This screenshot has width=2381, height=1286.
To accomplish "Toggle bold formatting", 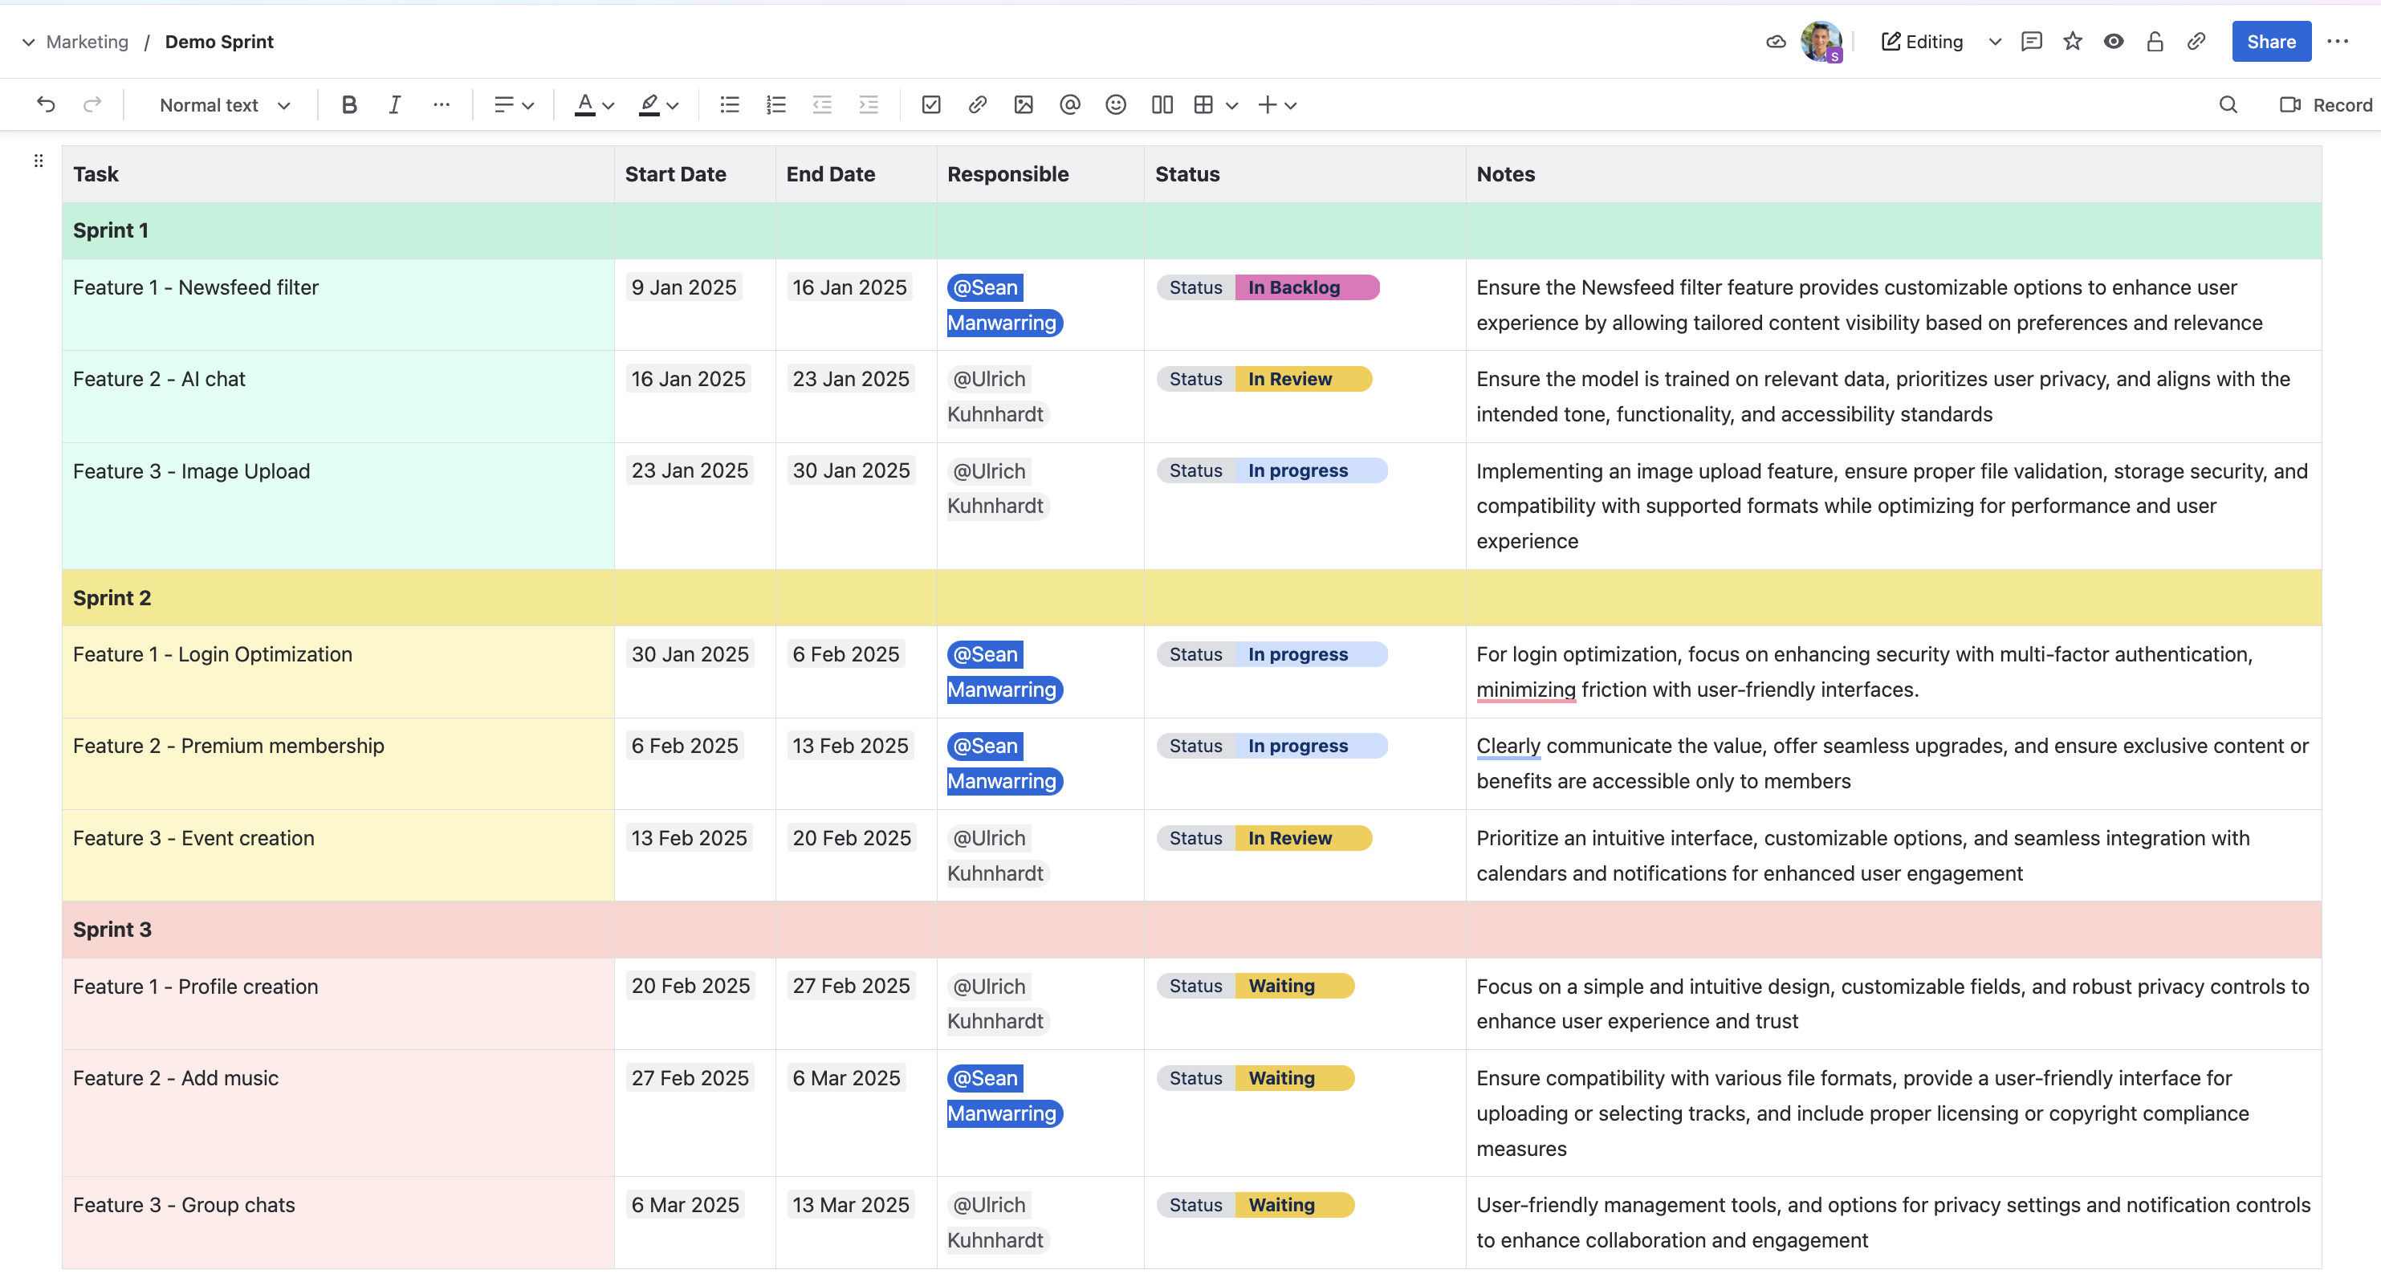I will click(348, 104).
